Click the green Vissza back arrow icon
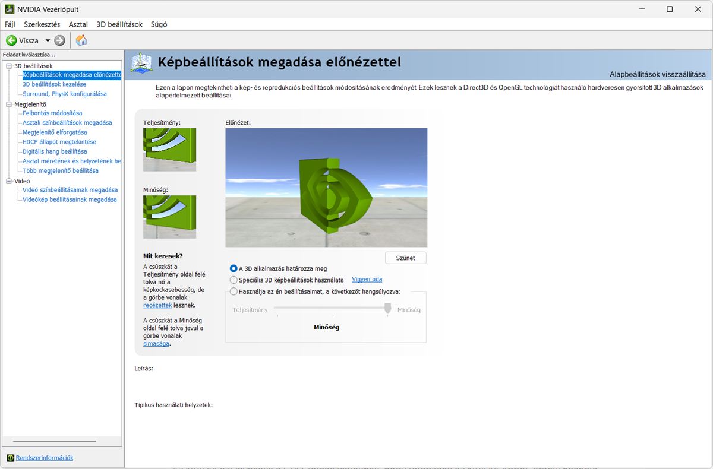This screenshot has height=469, width=713. (11, 40)
